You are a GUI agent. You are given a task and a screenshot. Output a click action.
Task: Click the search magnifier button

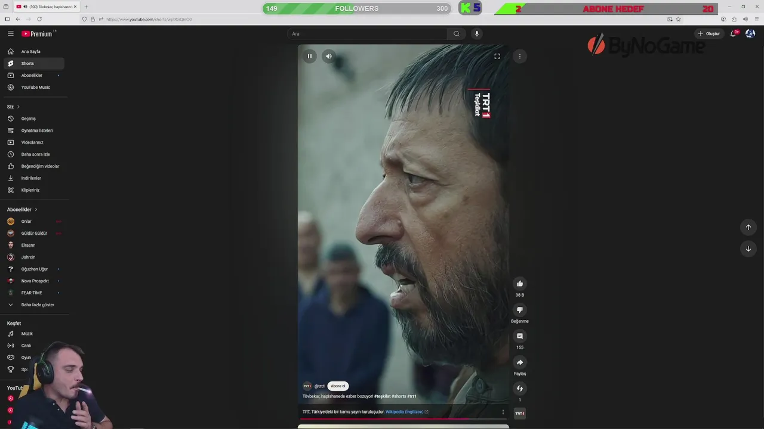click(457, 34)
